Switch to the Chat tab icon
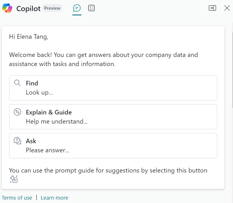 click(x=77, y=8)
